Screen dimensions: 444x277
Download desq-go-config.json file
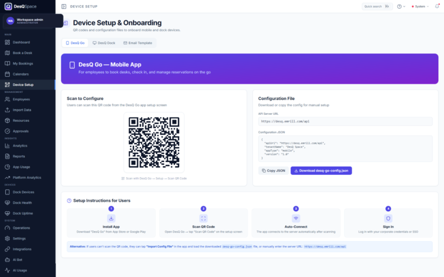(x=321, y=171)
